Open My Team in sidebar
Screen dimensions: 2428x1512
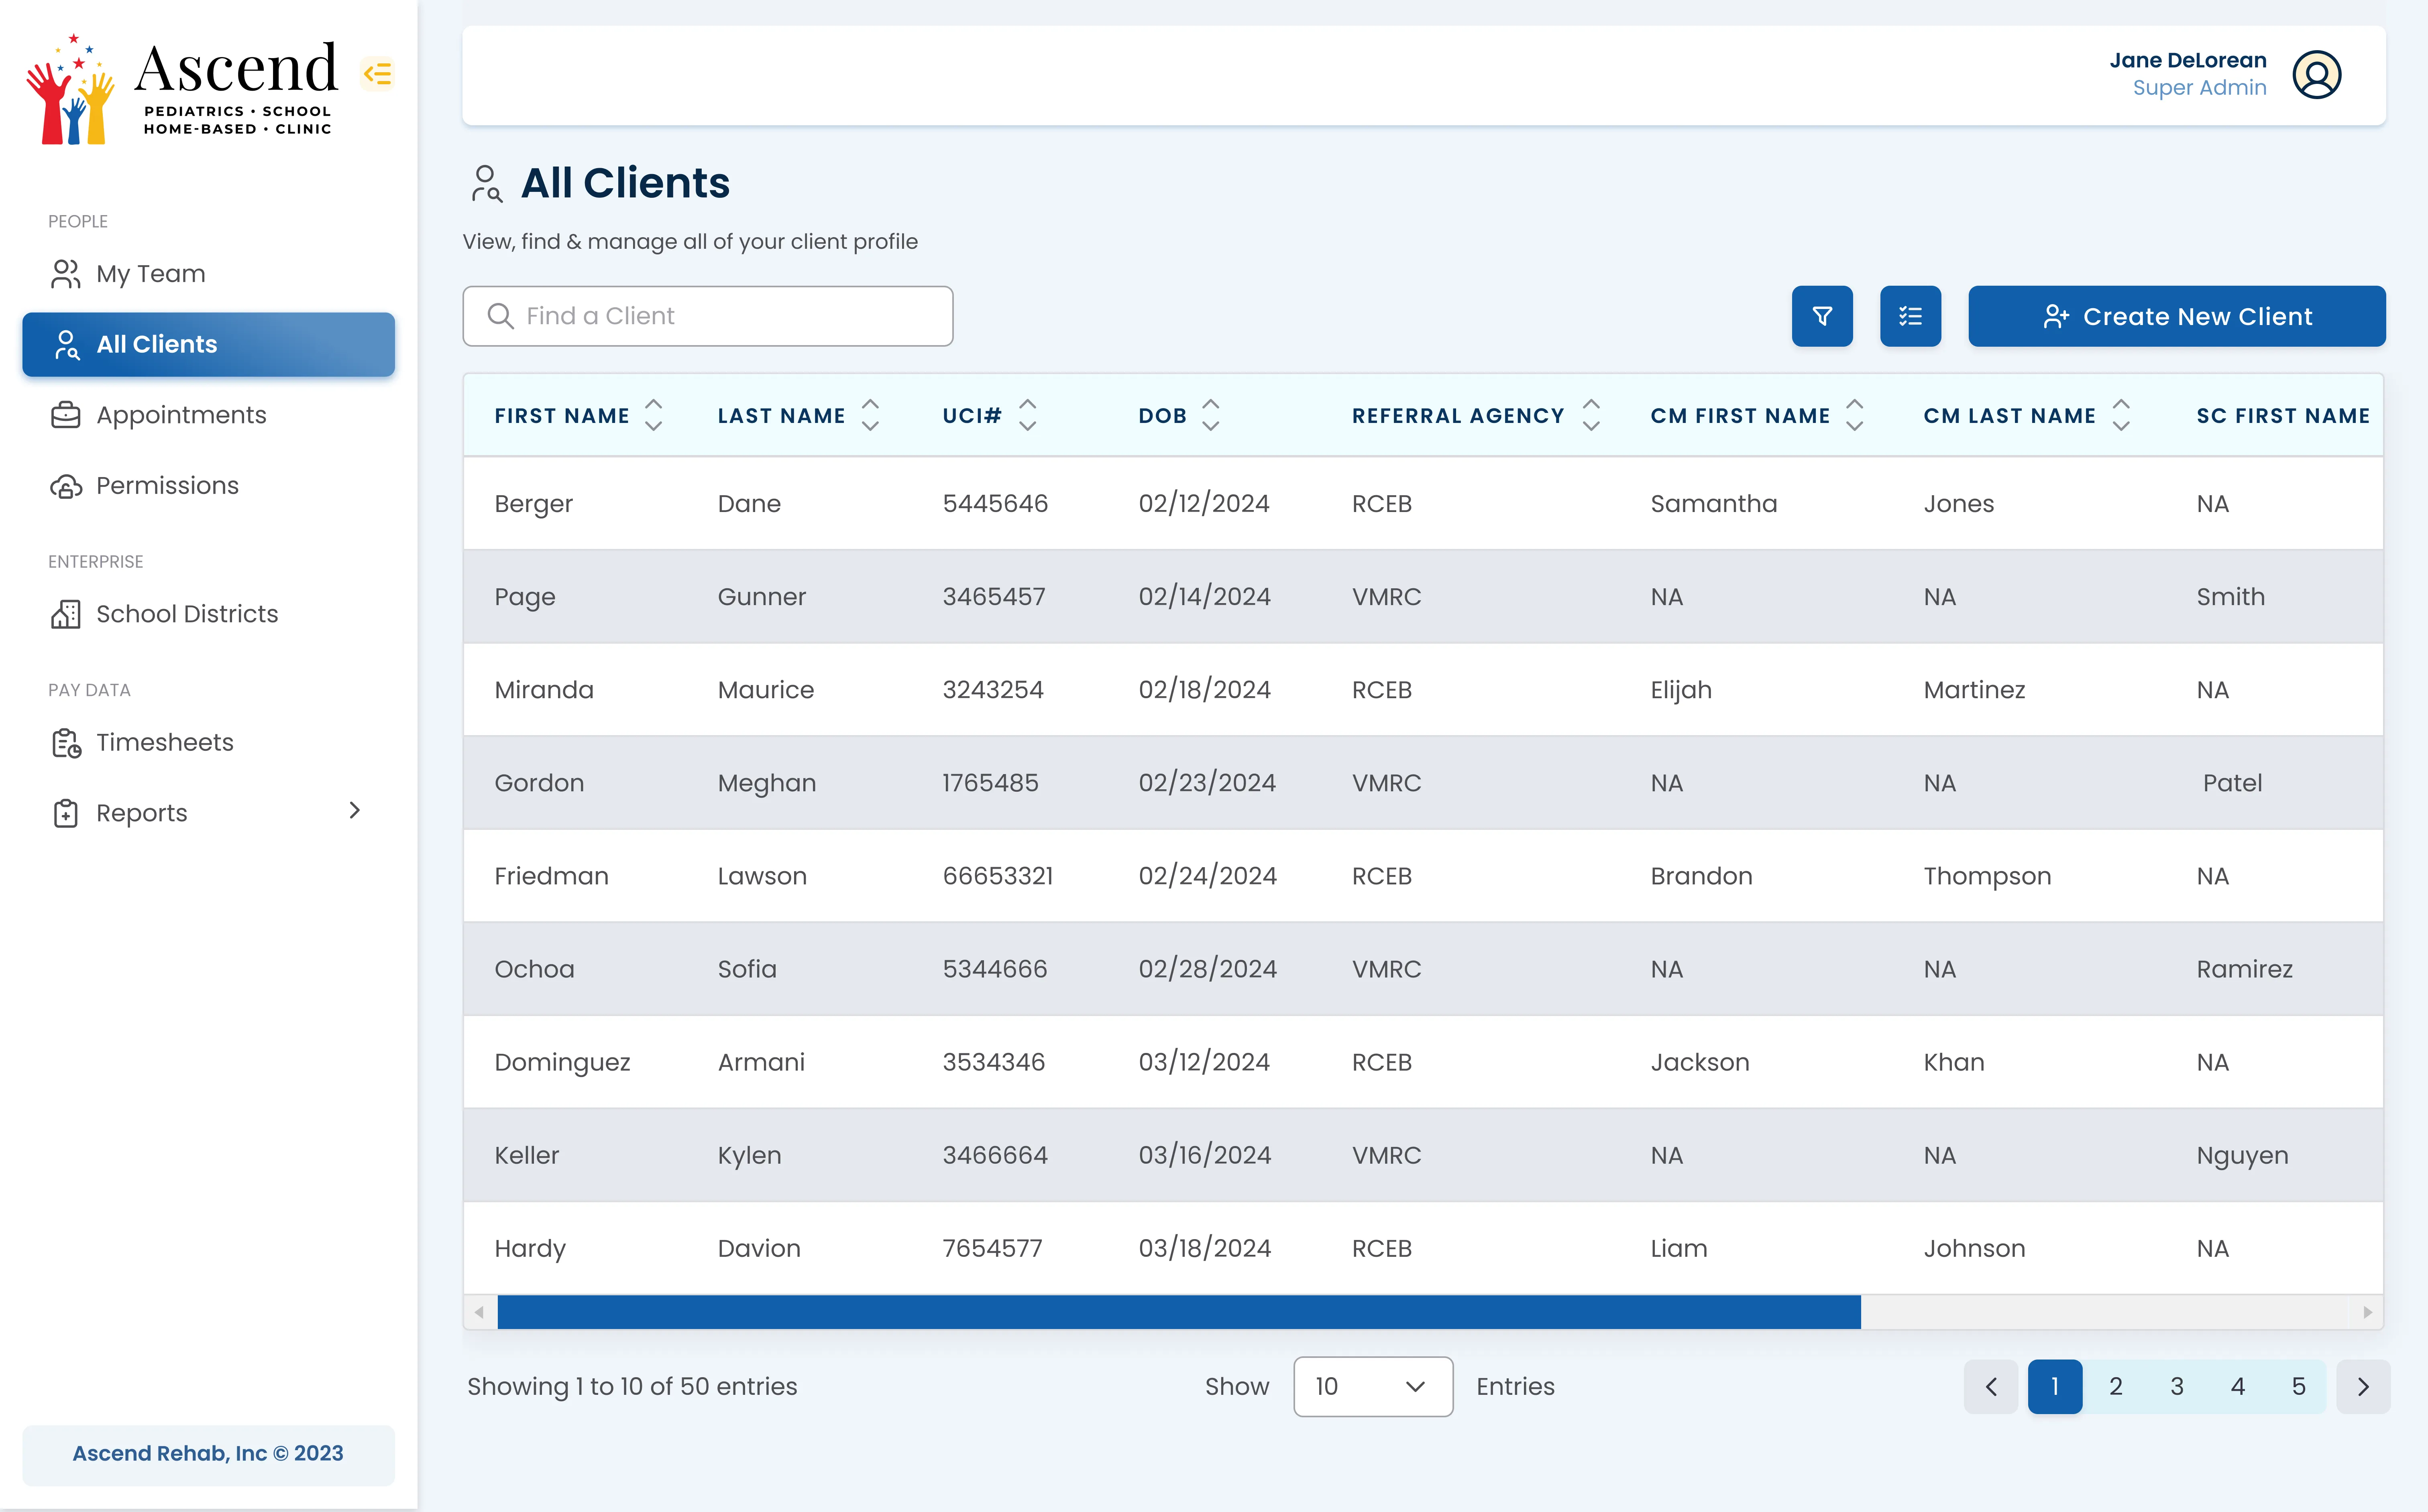point(208,274)
